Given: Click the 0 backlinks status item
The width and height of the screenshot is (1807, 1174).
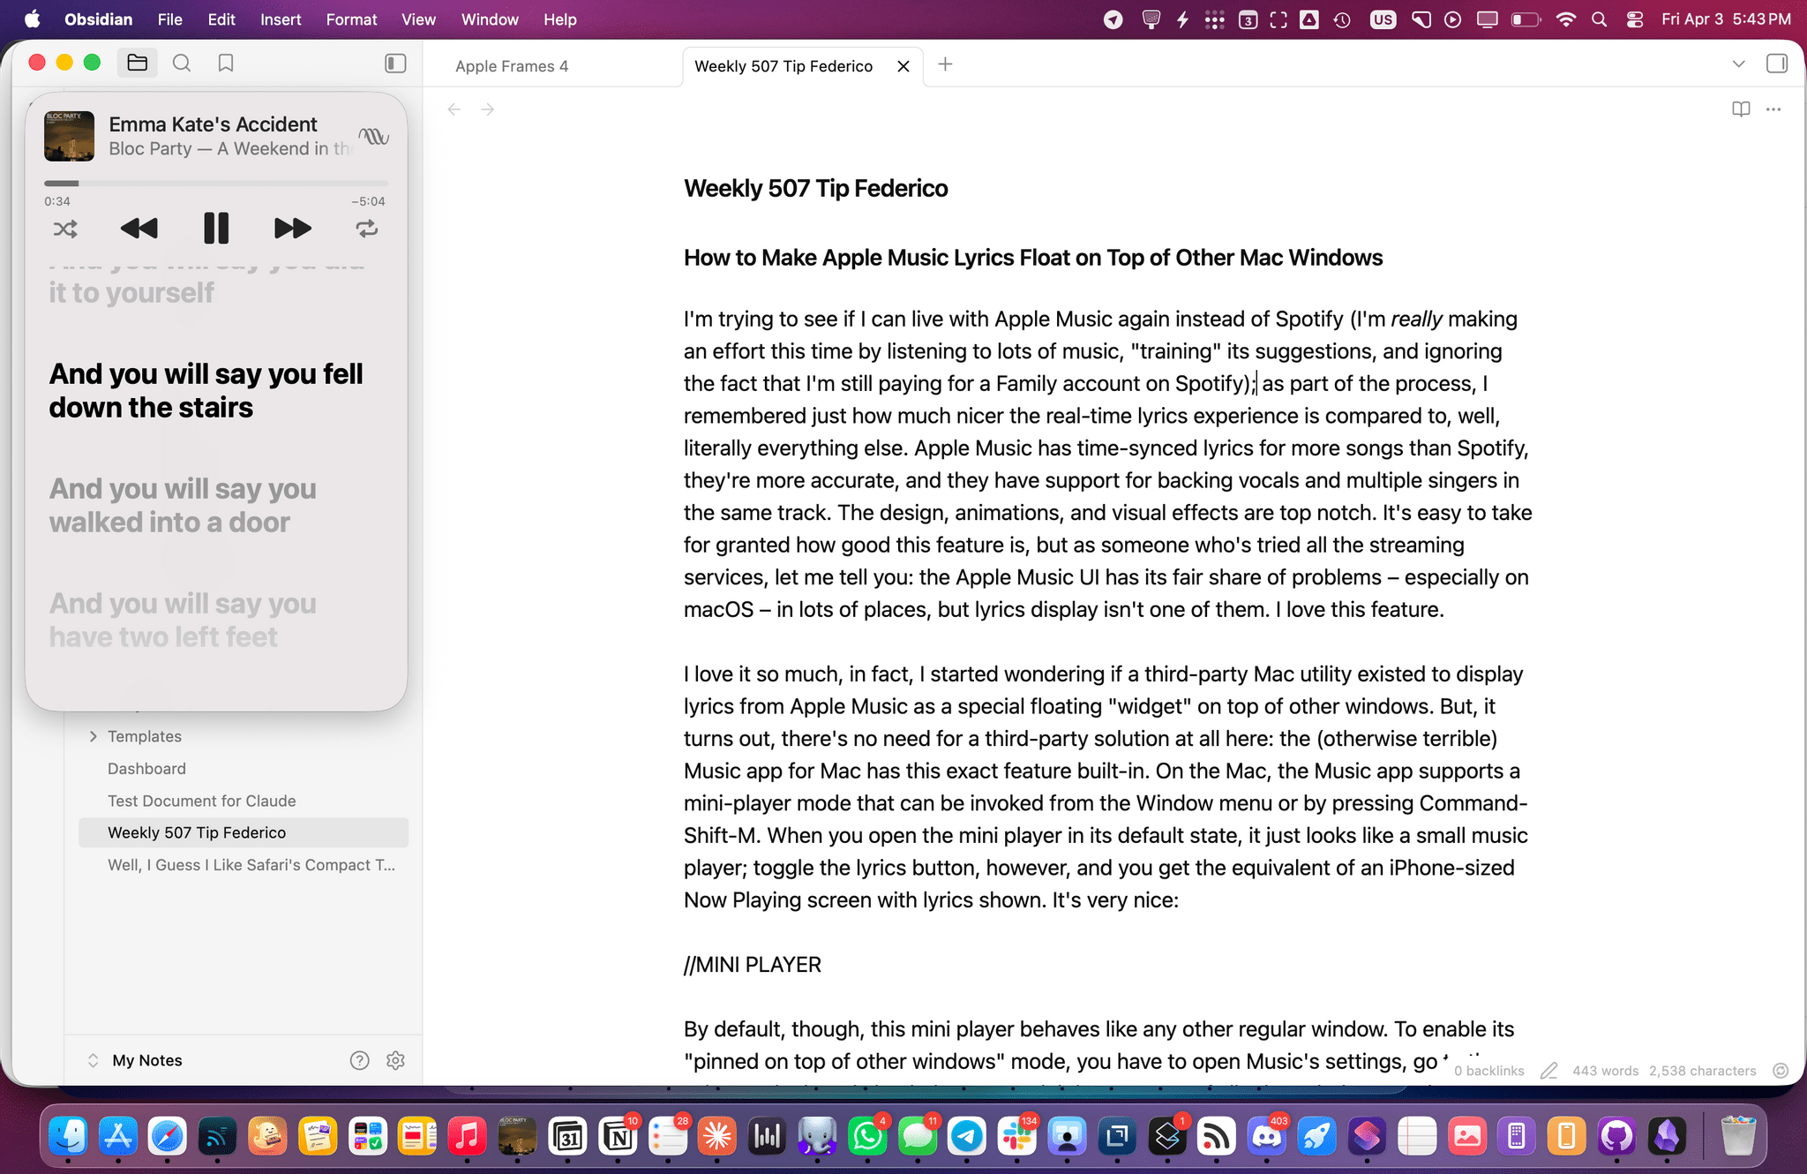Looking at the screenshot, I should point(1488,1071).
